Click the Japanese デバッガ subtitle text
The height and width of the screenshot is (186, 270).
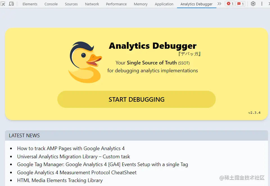click(x=189, y=54)
